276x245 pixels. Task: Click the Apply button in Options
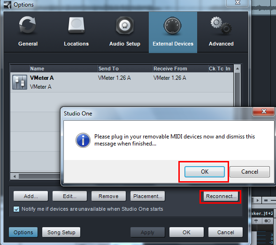point(147,232)
